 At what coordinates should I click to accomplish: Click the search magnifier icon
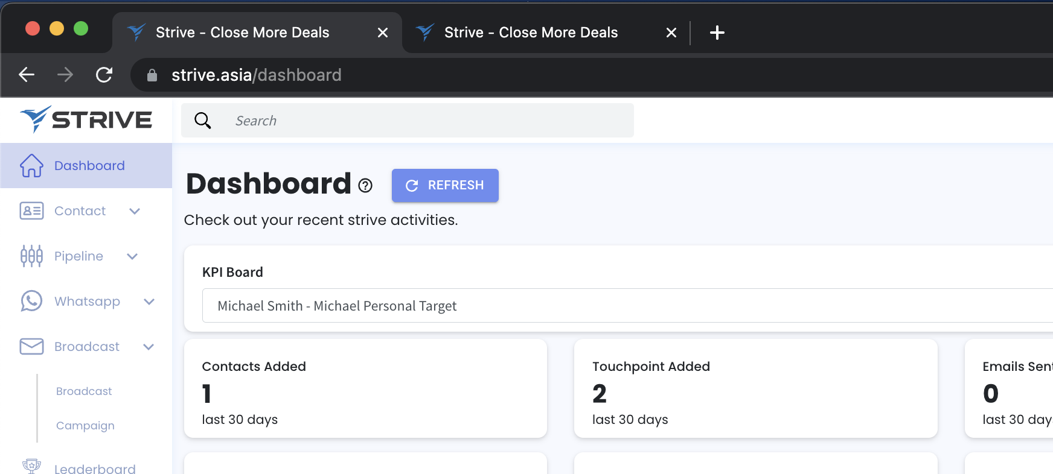[x=203, y=121]
